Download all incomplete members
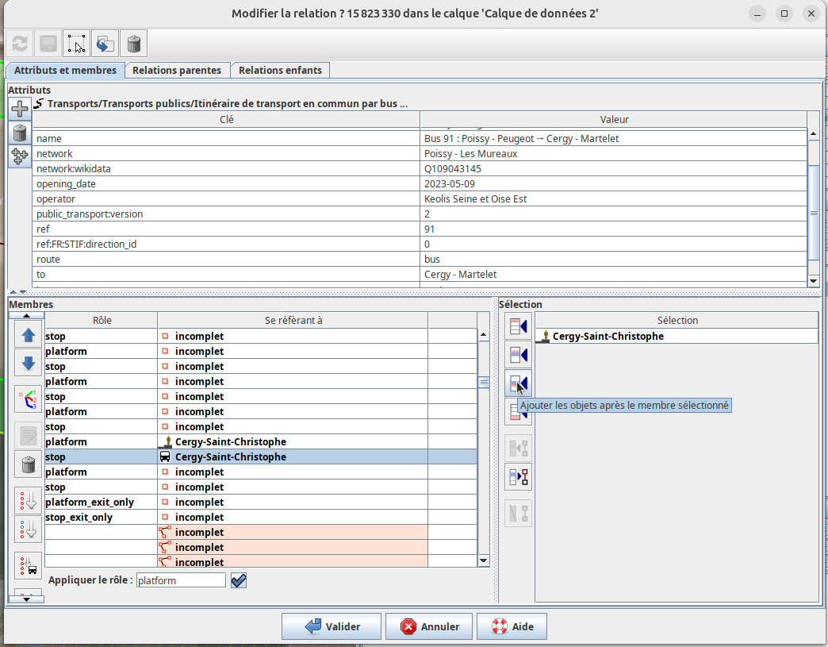Viewport: 828px width, 647px height. pyautogui.click(x=29, y=501)
